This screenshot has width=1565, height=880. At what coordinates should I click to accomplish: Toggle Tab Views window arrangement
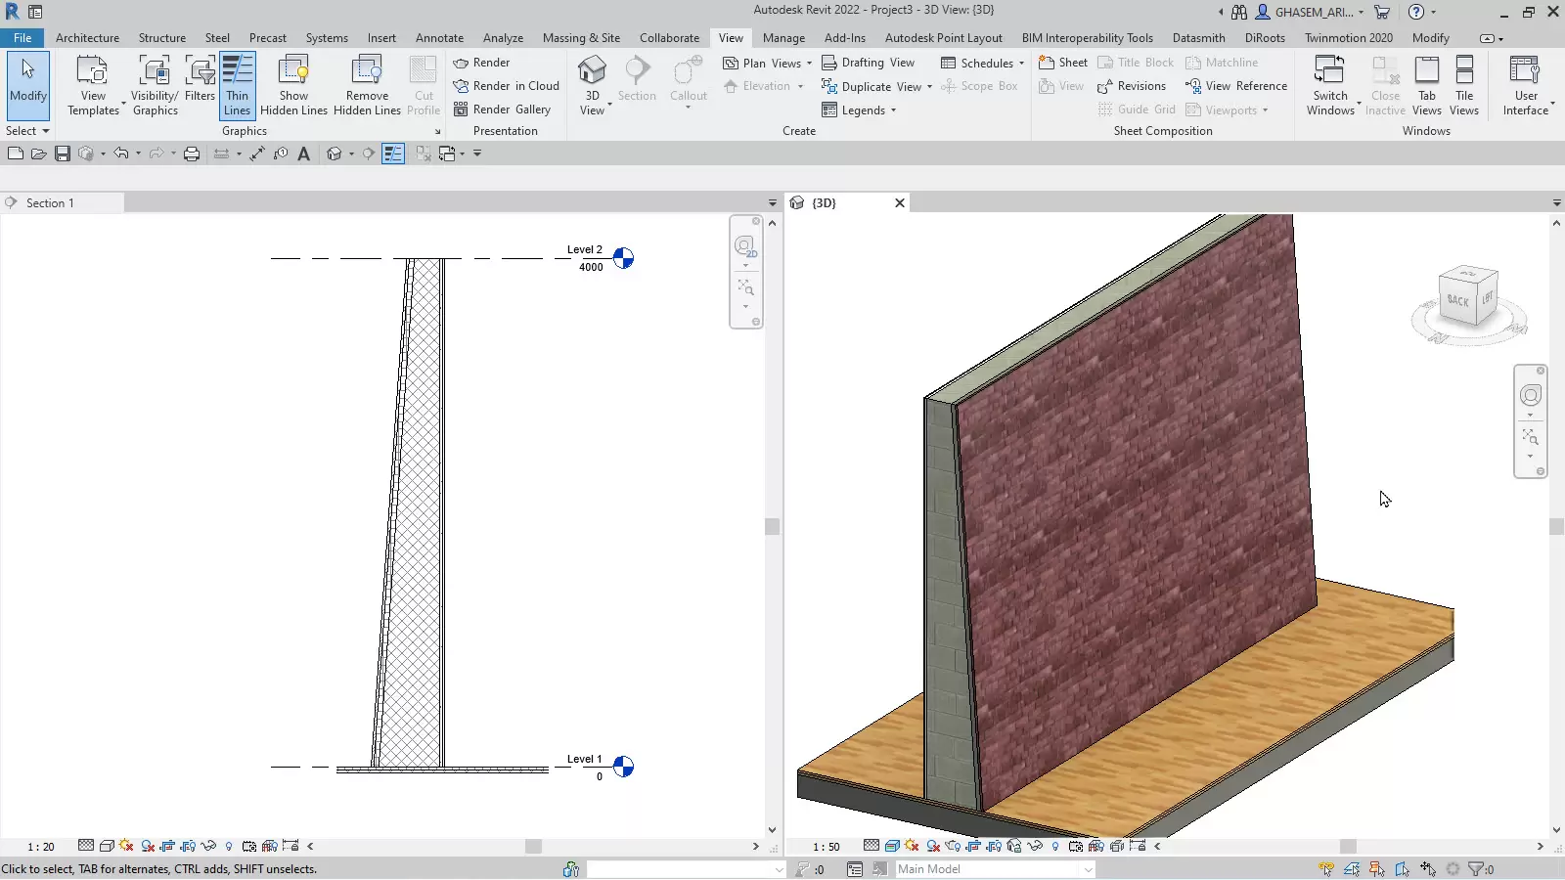click(1426, 85)
